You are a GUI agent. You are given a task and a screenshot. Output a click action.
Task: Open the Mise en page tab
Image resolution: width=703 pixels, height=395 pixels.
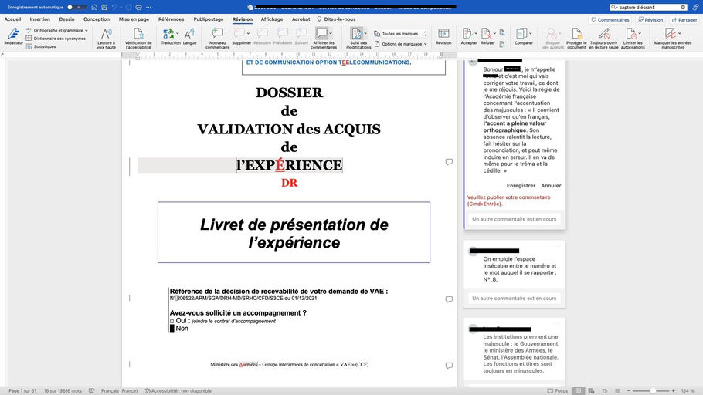(134, 19)
